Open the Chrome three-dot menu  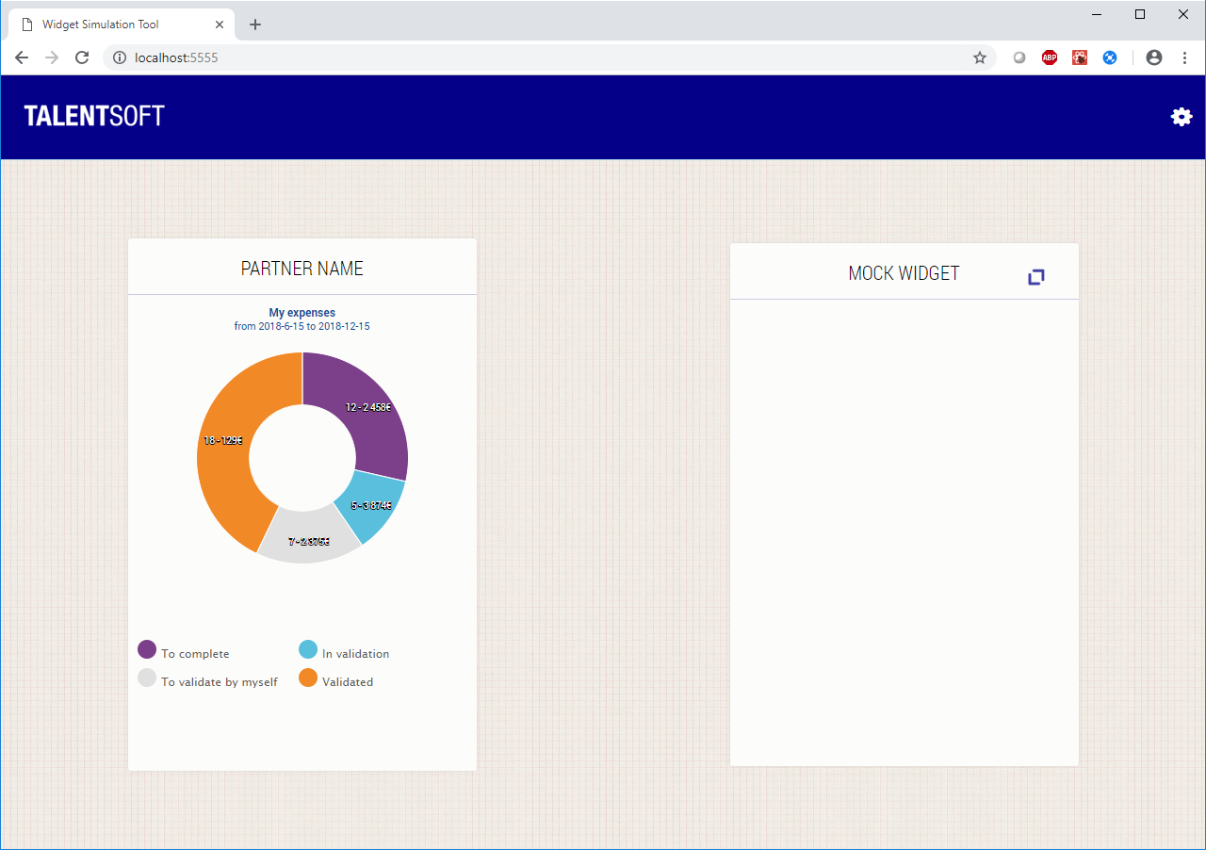click(x=1184, y=57)
